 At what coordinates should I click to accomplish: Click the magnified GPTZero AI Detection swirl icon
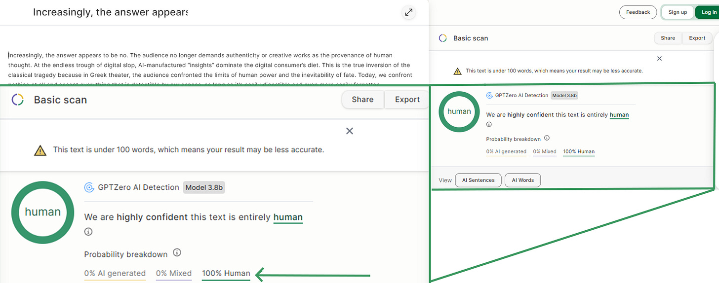tap(89, 187)
